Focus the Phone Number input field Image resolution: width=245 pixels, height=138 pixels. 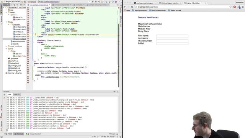tap(172, 41)
